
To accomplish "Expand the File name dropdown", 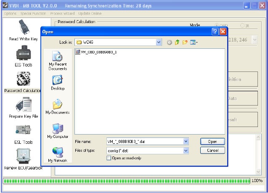I will 186,142.
